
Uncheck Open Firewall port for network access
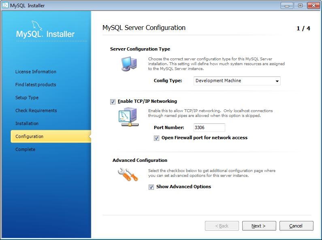click(x=156, y=138)
